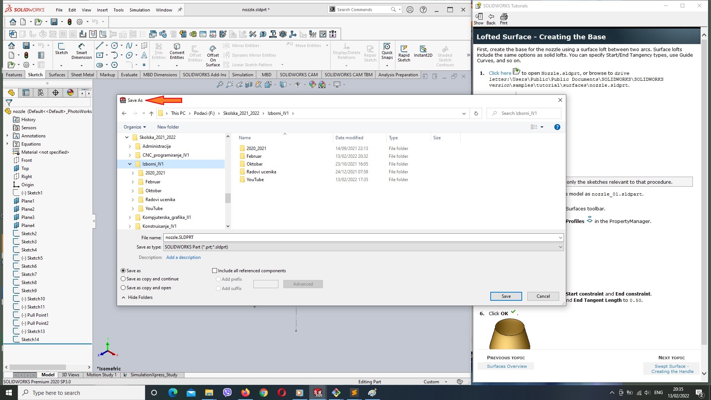Select the 'Save as' radio option
The image size is (711, 400).
(123, 271)
